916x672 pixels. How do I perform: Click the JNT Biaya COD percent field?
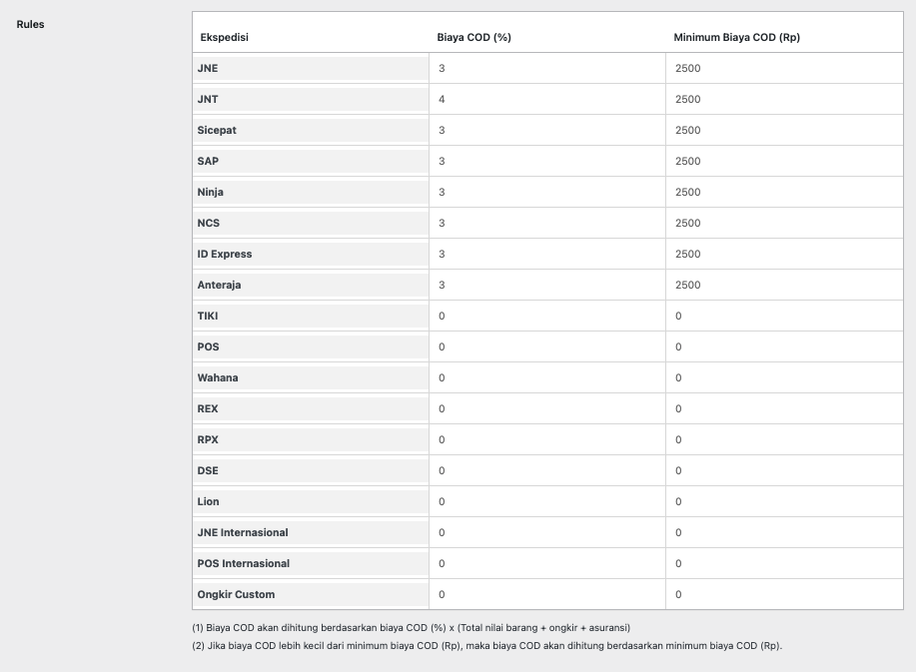pos(546,99)
